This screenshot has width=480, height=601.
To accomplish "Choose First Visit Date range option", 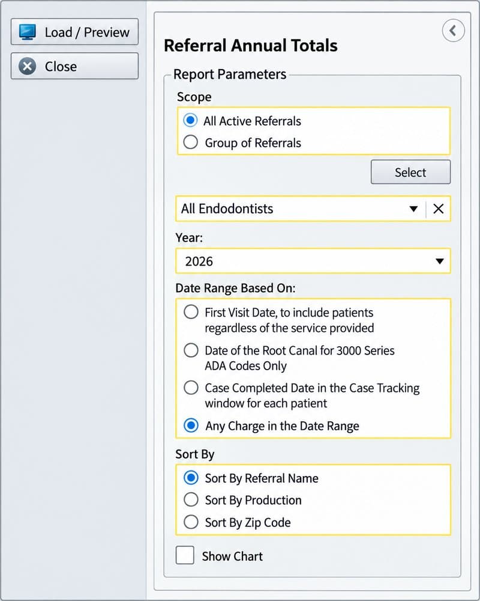I will [x=191, y=312].
